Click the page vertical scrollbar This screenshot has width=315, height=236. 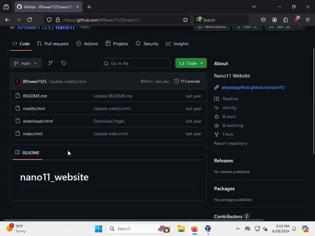click(313, 101)
